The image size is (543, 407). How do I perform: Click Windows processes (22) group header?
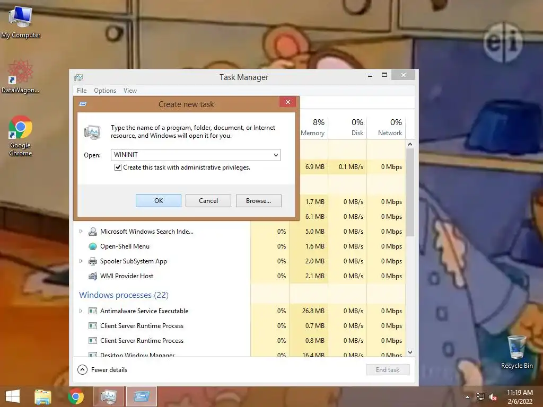[124, 295]
